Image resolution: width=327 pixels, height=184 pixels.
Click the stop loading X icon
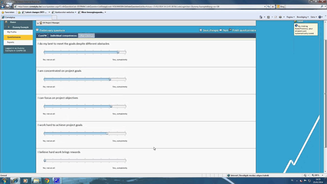273,7
